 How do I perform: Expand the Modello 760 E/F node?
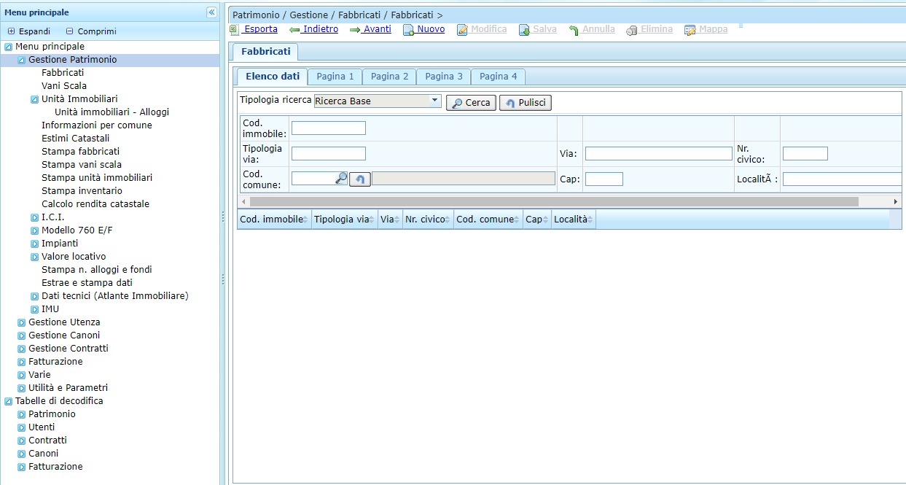(34, 230)
